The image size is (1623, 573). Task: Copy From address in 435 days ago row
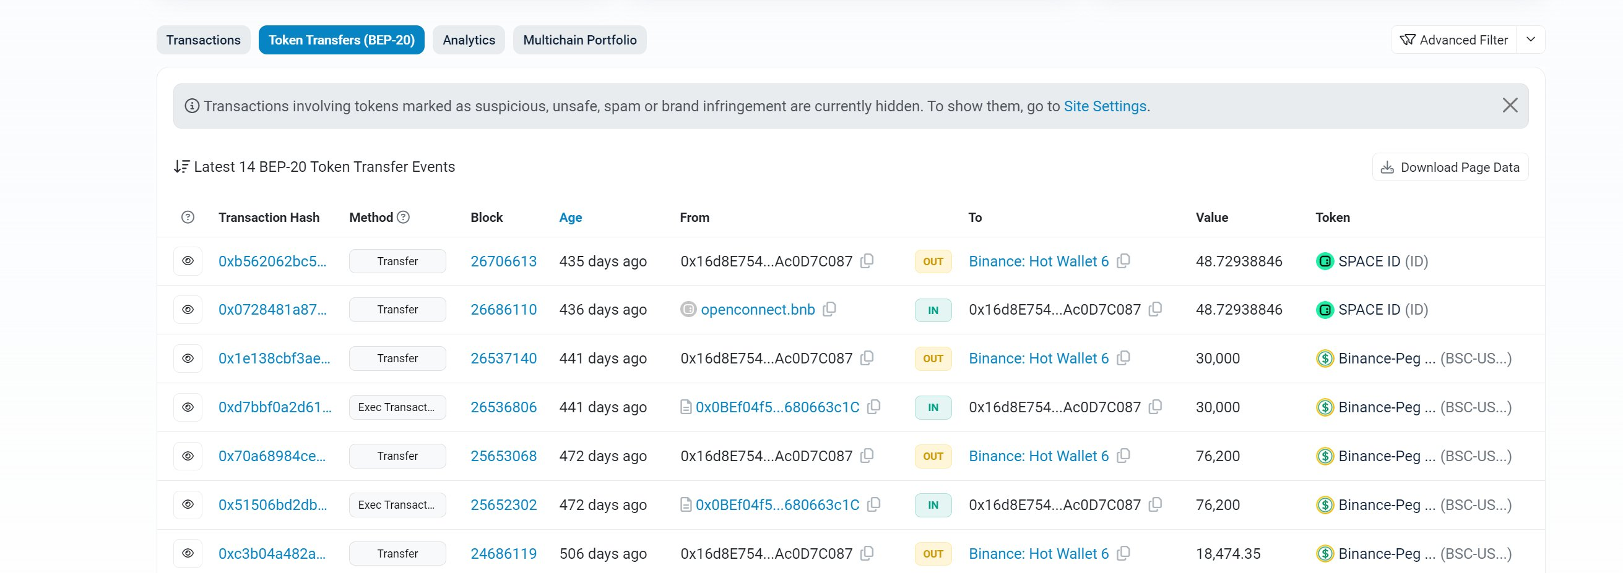(x=867, y=260)
